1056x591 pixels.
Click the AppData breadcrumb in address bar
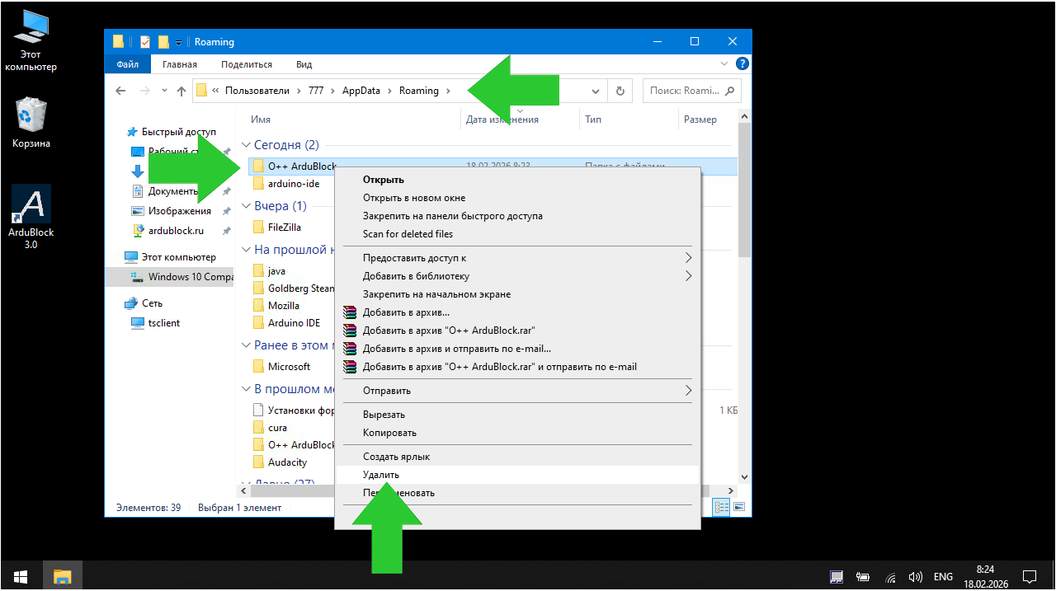pos(361,91)
